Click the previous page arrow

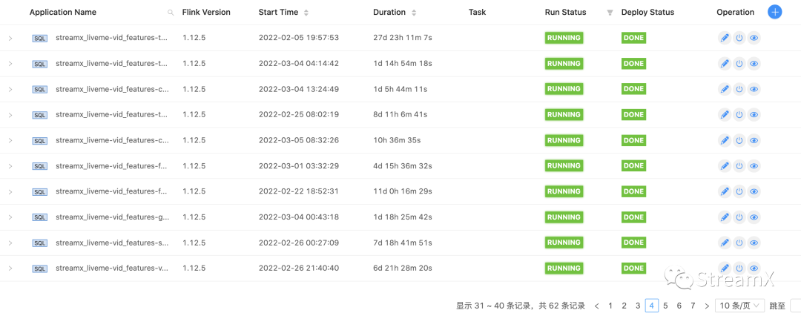tap(596, 306)
